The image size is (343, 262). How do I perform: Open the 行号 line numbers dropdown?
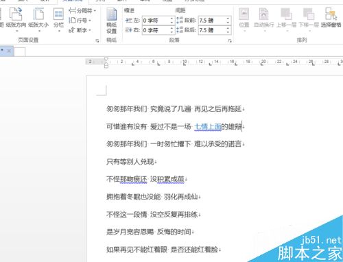pyautogui.click(x=80, y=21)
